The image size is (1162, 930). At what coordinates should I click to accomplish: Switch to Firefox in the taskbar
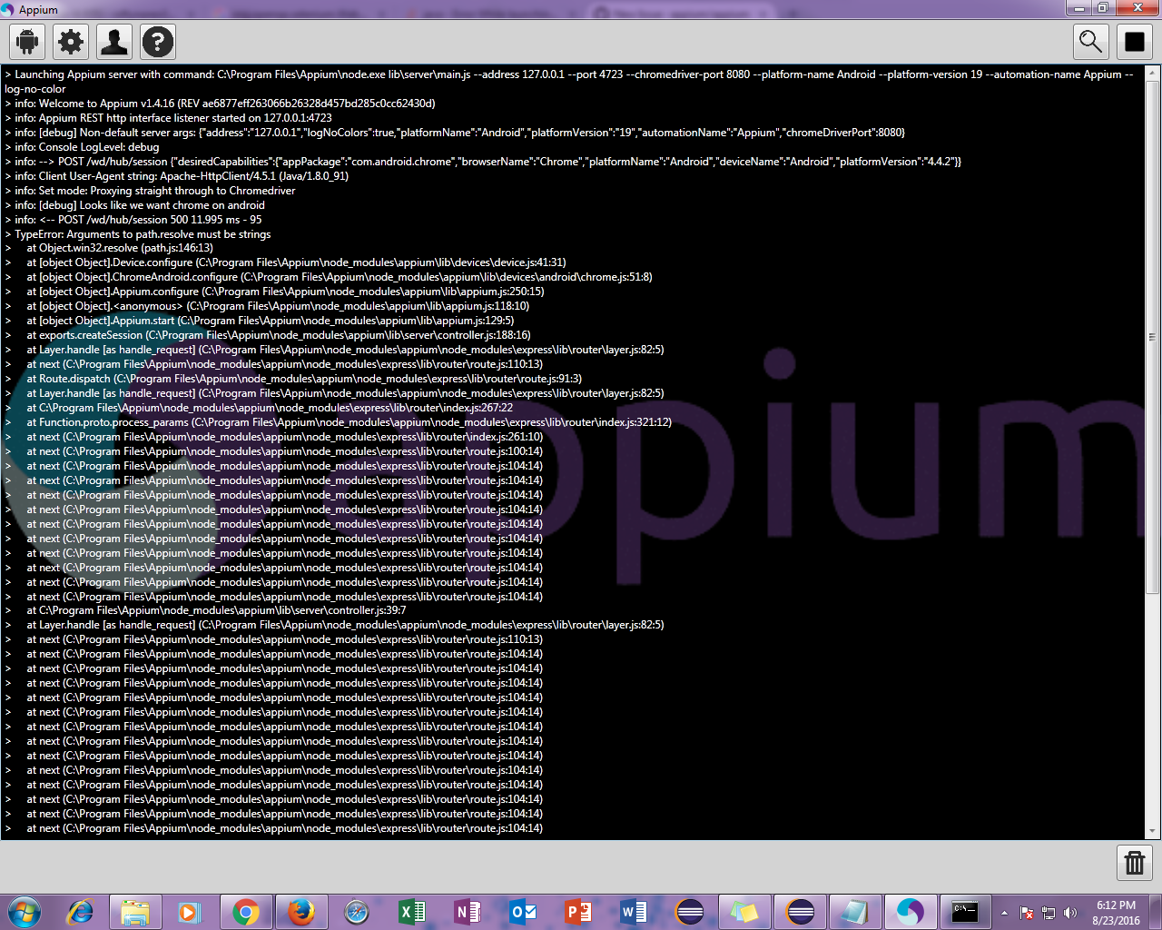click(x=300, y=912)
